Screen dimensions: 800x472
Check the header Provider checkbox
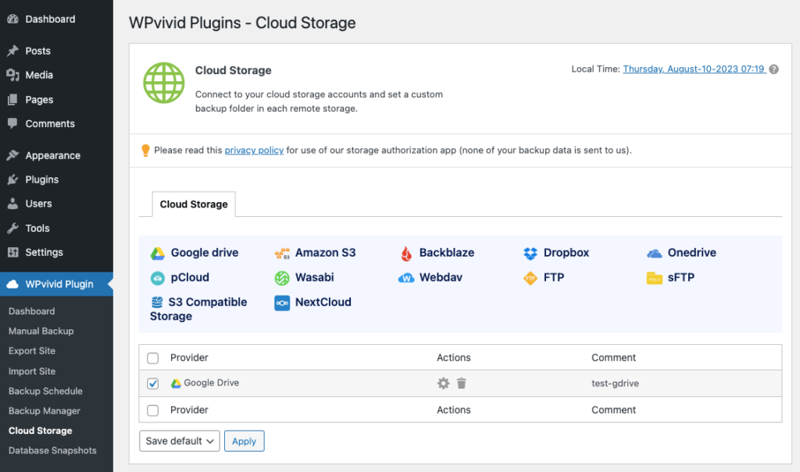(x=152, y=357)
